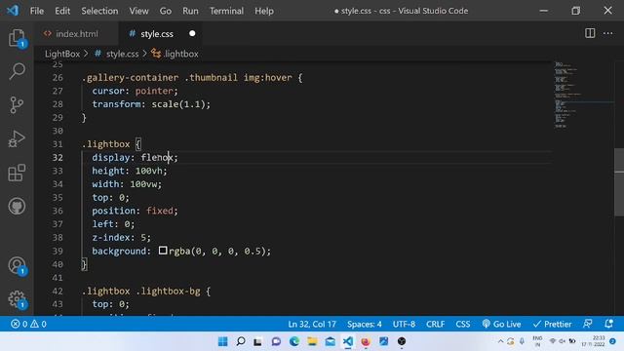Click the 'position: fixed;' line
Image resolution: width=624 pixels, height=351 pixels.
pos(135,211)
